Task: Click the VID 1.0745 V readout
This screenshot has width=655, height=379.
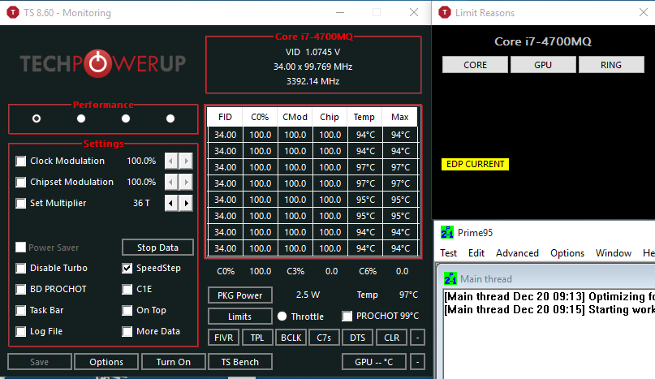Action: (312, 52)
